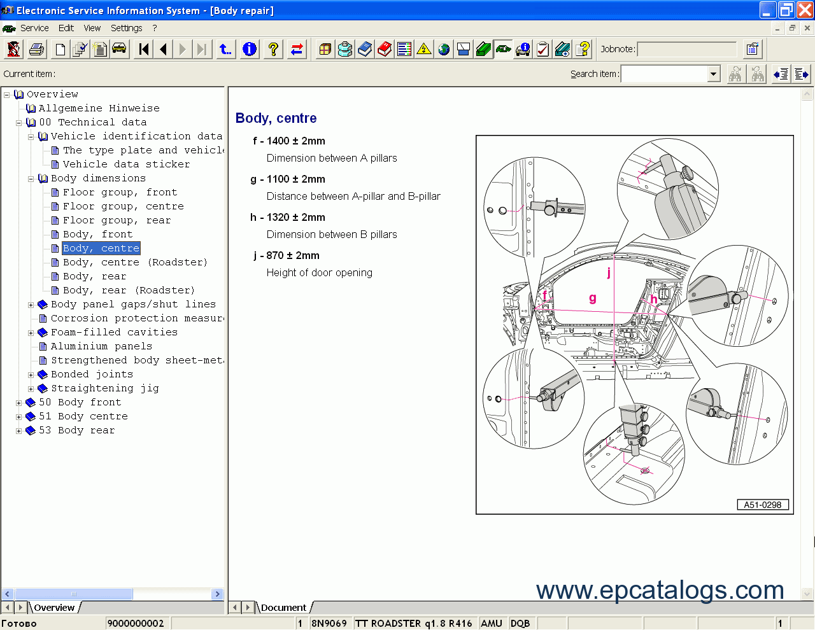Open the red book manual icon
Image resolution: width=815 pixels, height=630 pixels.
385,49
